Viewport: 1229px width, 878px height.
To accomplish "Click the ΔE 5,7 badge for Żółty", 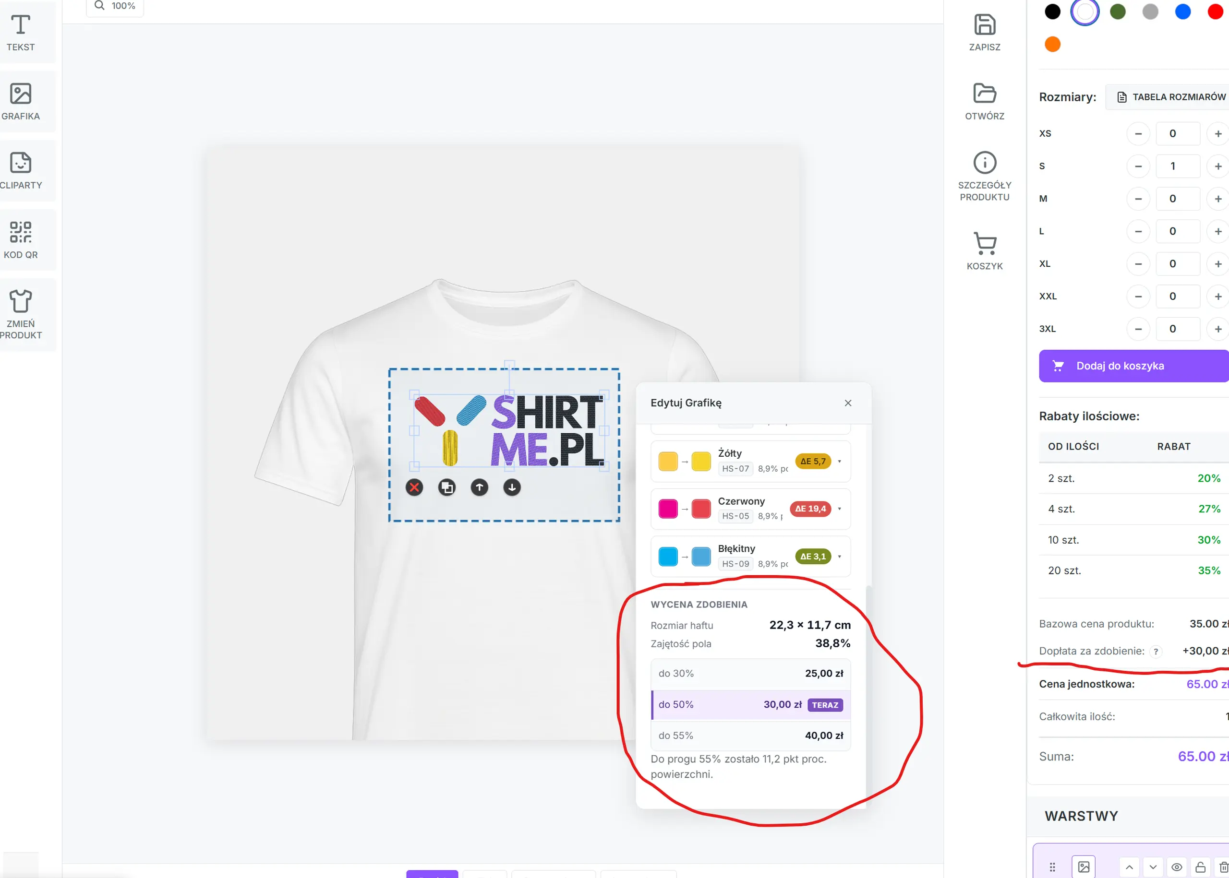I will point(813,461).
